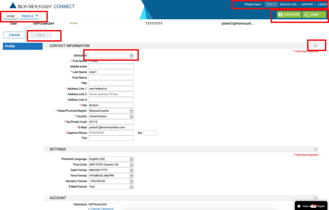
Task: Select the Date Format dropdown
Action: point(111,170)
